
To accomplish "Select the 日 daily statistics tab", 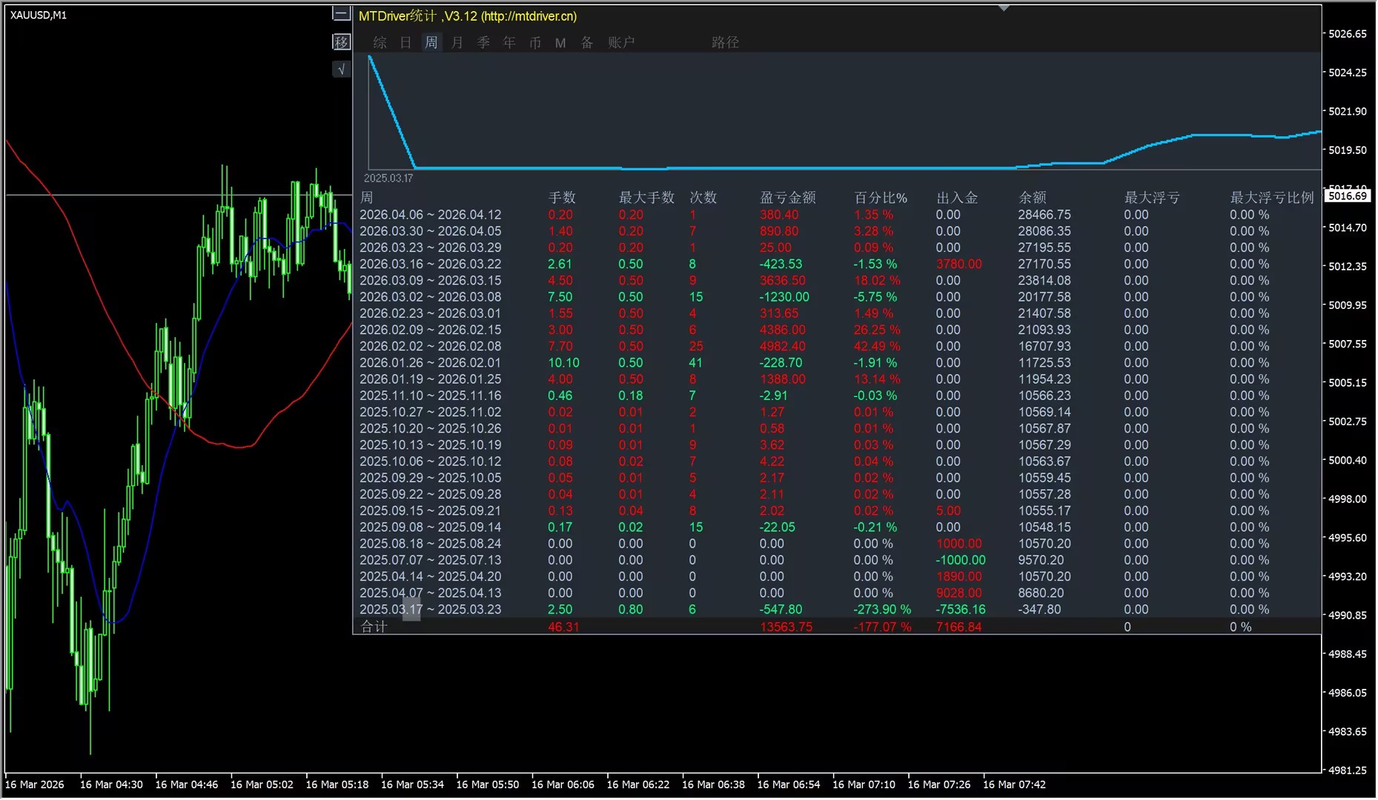I will [405, 42].
